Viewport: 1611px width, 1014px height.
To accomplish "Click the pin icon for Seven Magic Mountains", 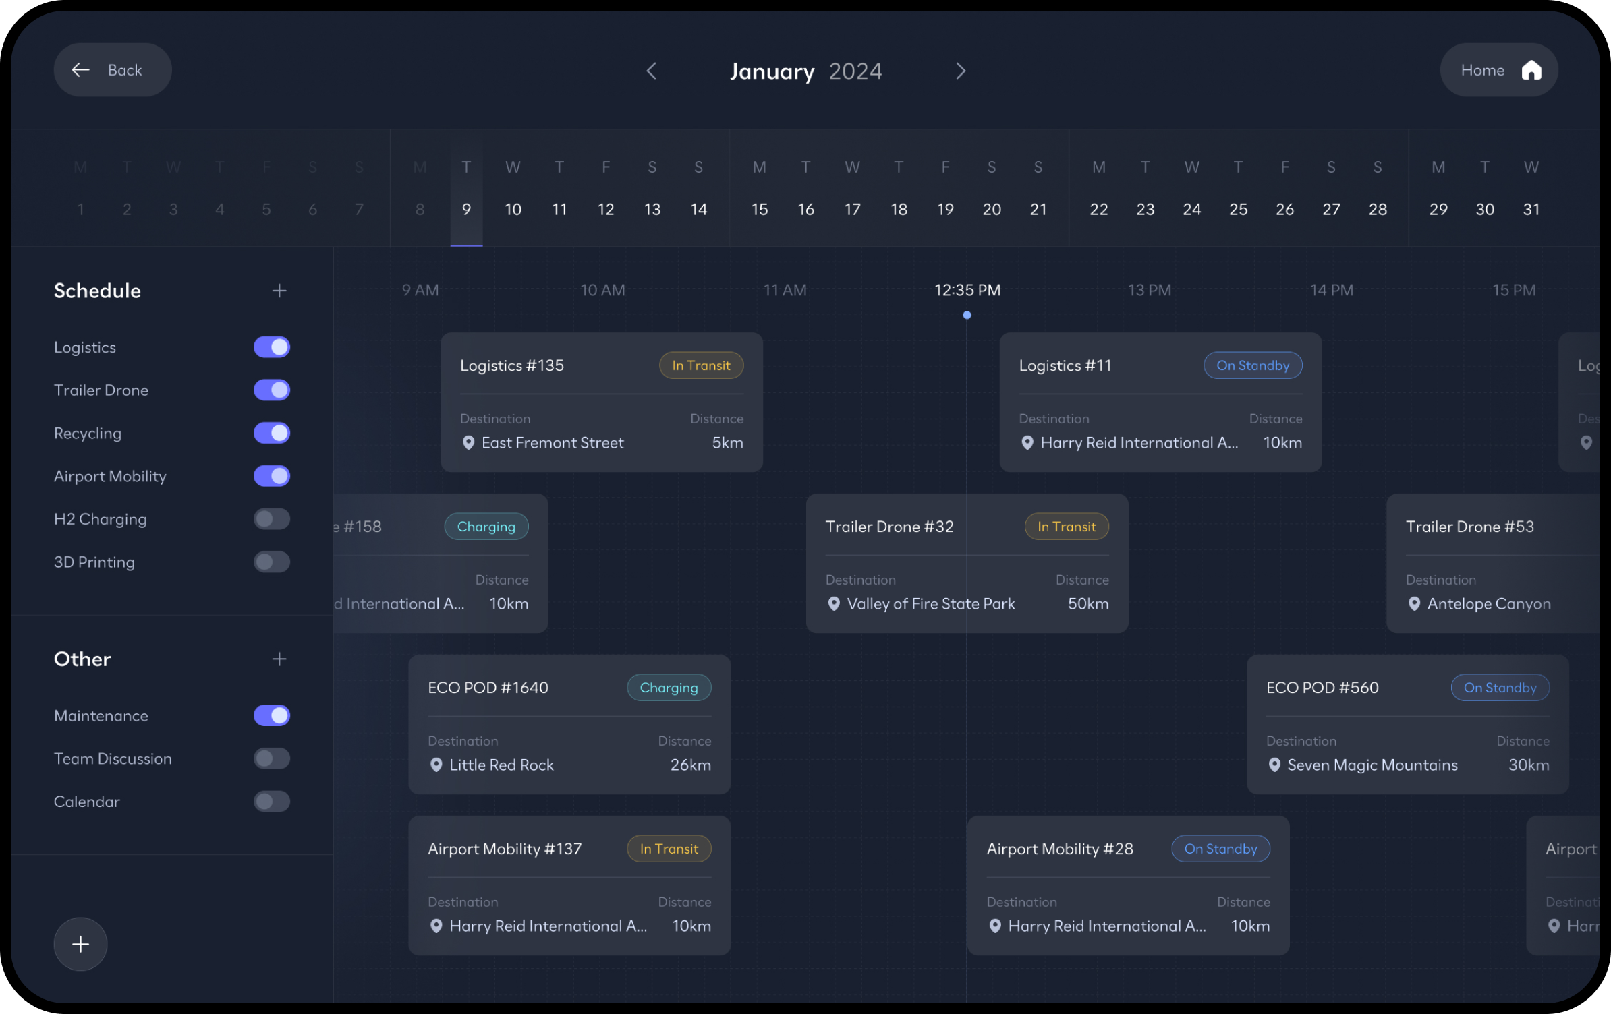I will [1274, 765].
